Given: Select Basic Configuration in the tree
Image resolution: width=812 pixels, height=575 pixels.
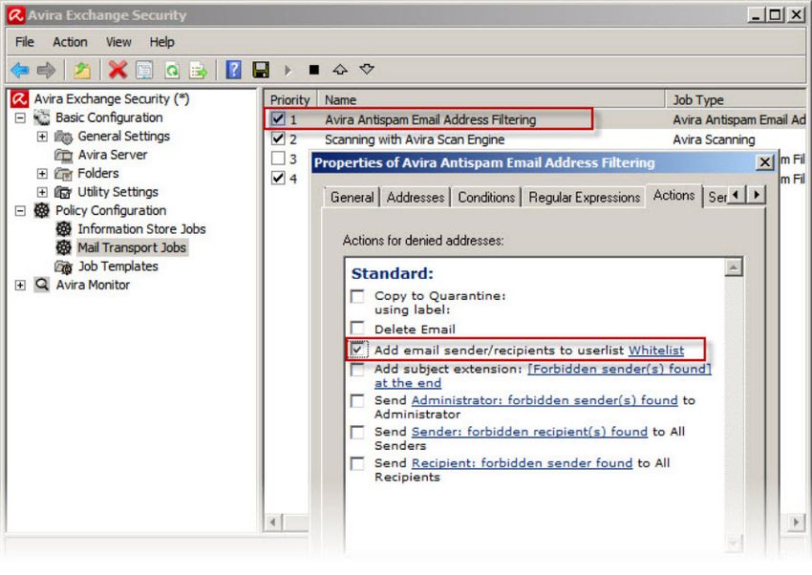Looking at the screenshot, I should click(109, 117).
